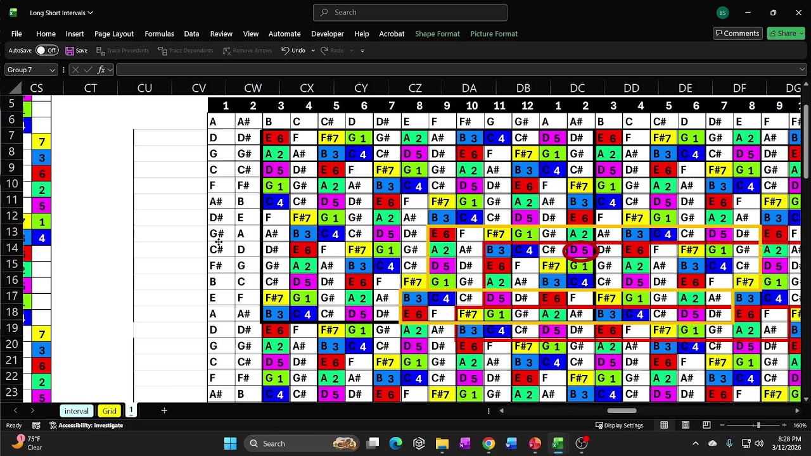Open the Undo history dropdown arrow
This screenshot has width=811, height=456.
(313, 51)
